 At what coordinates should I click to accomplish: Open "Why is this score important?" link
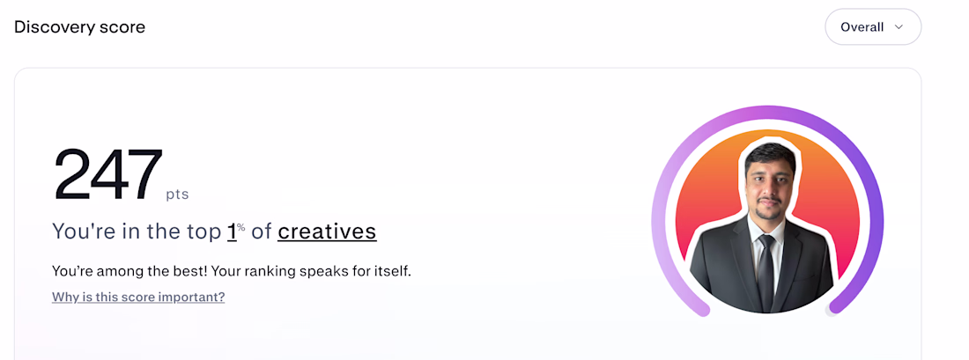[138, 298]
